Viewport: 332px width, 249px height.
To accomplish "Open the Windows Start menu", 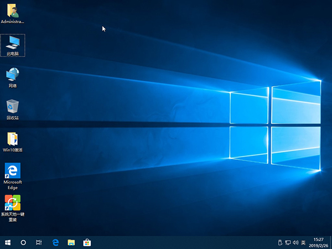I will point(8,242).
